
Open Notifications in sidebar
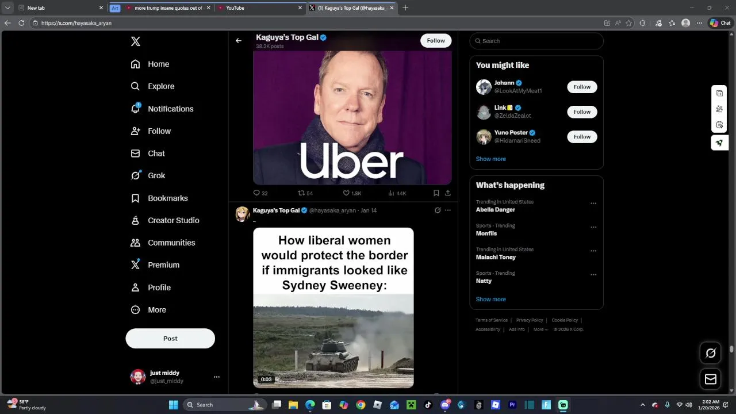[x=162, y=109]
